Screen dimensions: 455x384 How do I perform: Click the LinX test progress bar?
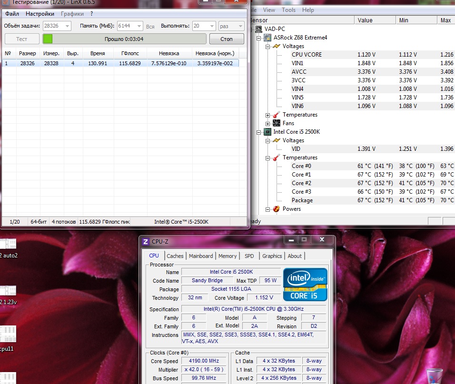point(125,39)
